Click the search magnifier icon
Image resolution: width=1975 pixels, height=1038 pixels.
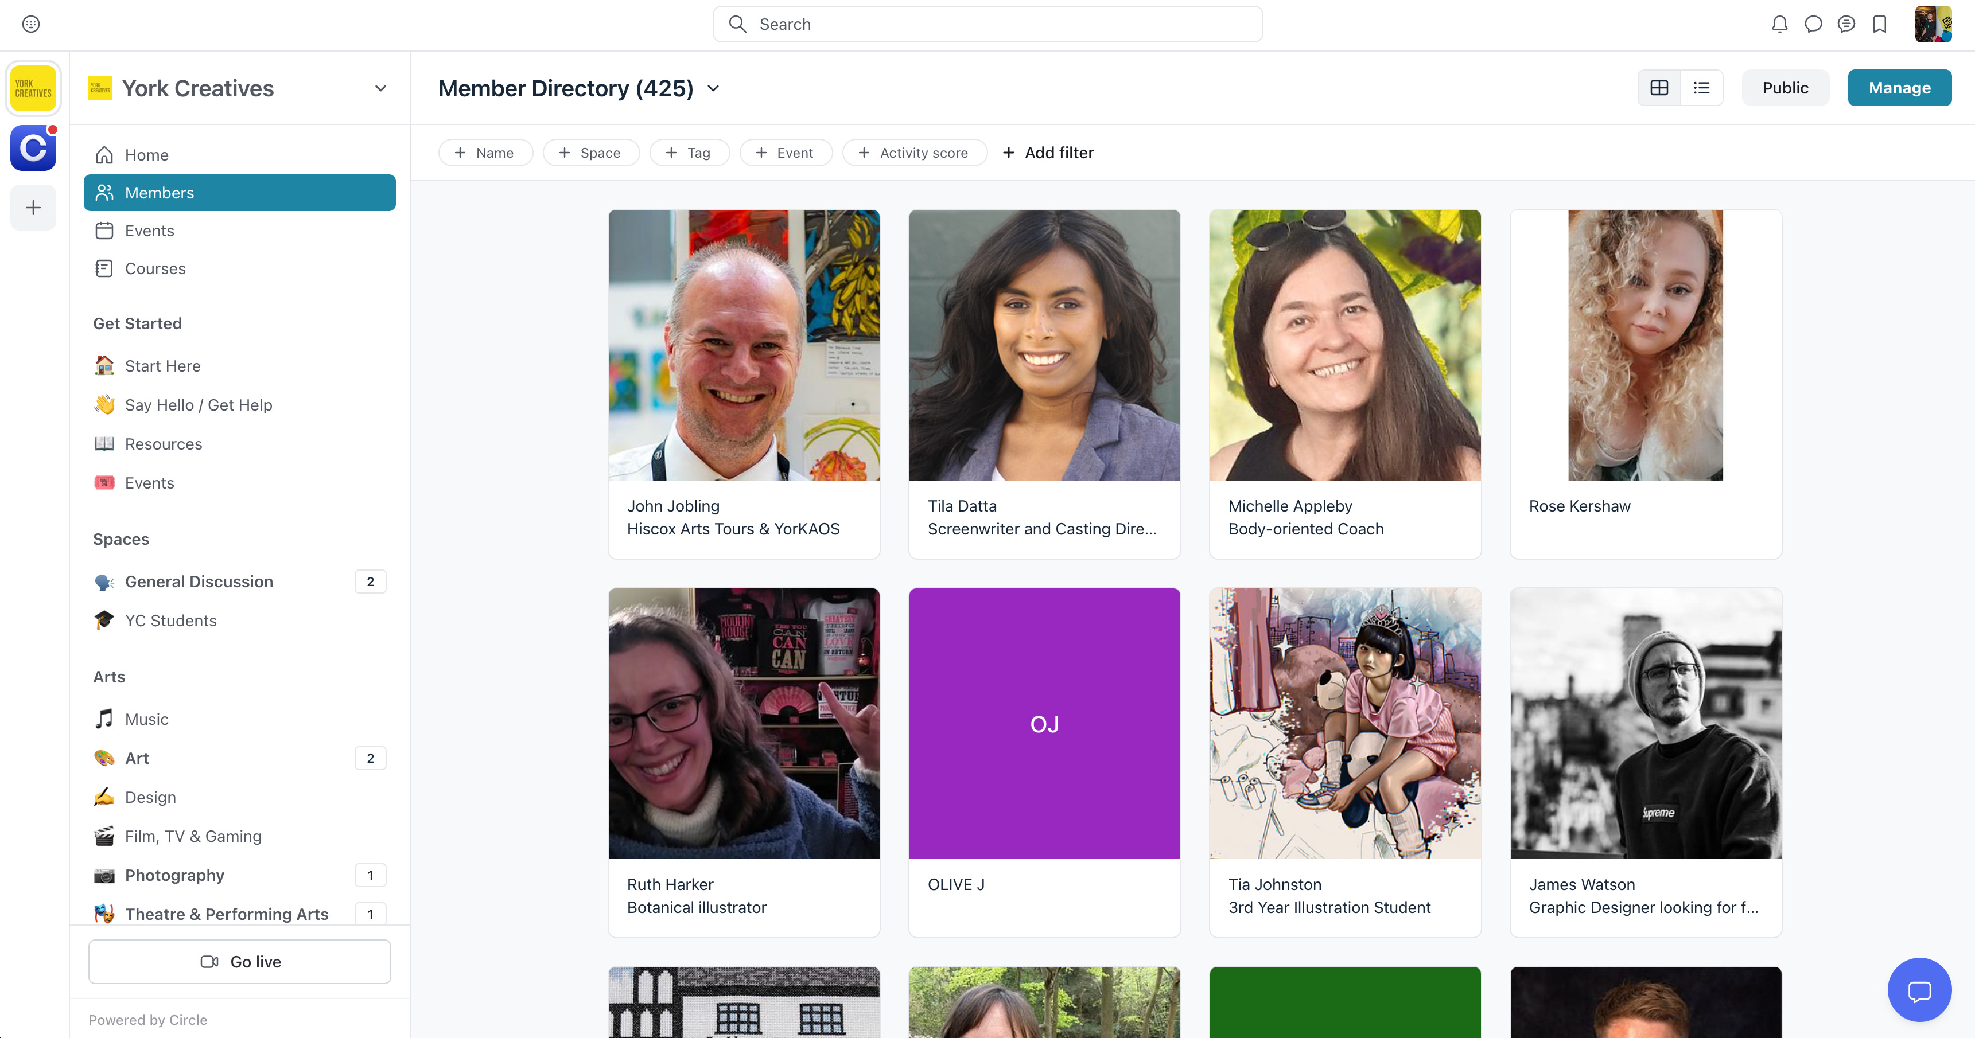coord(737,25)
